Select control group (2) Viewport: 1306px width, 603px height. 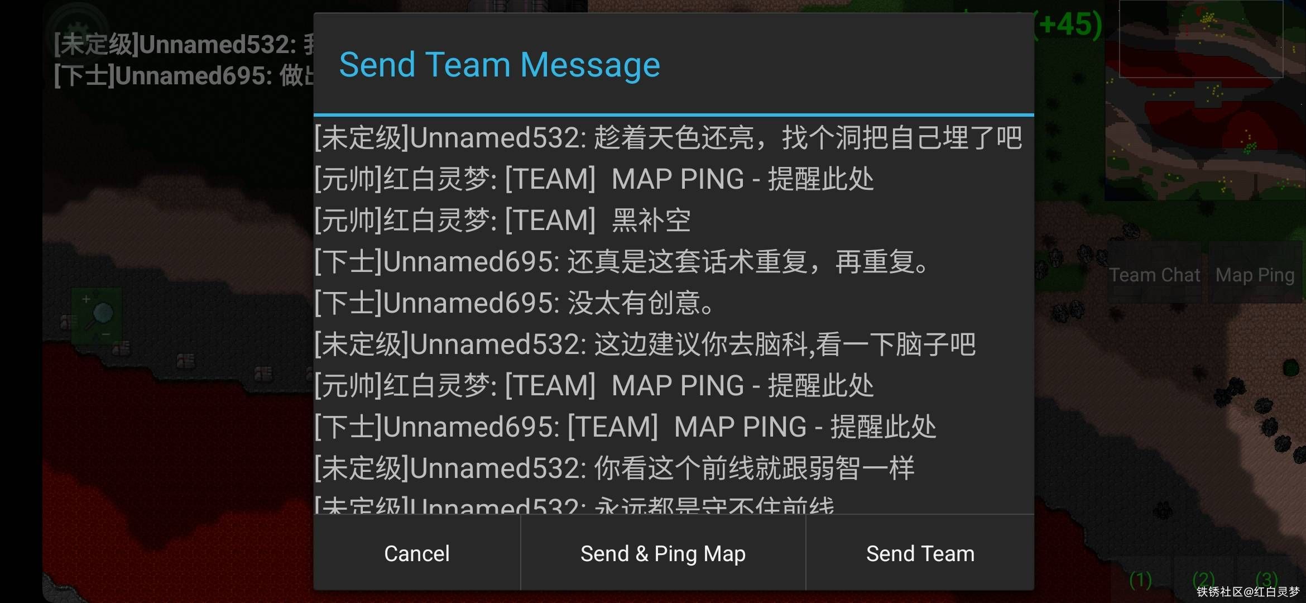[1203, 580]
